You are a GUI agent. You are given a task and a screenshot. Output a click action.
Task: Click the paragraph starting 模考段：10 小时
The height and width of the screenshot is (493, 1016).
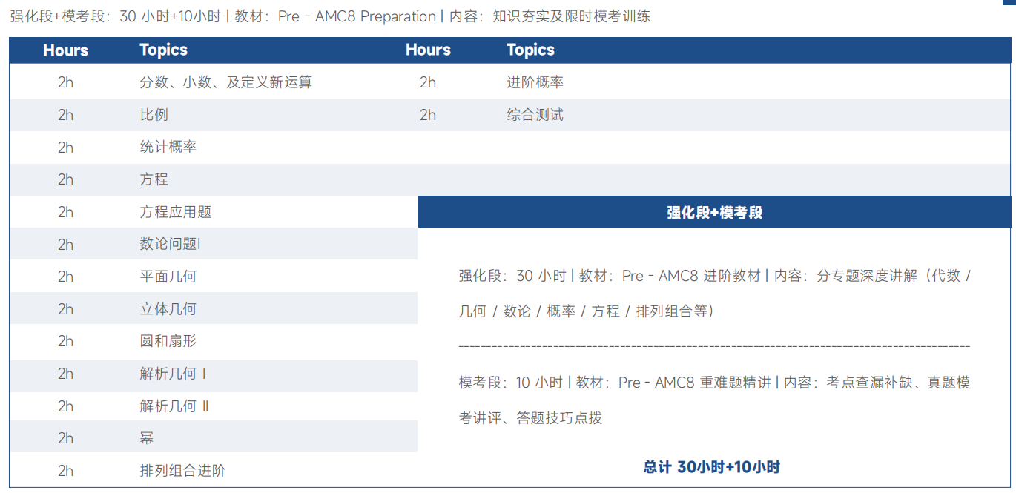tap(715, 400)
